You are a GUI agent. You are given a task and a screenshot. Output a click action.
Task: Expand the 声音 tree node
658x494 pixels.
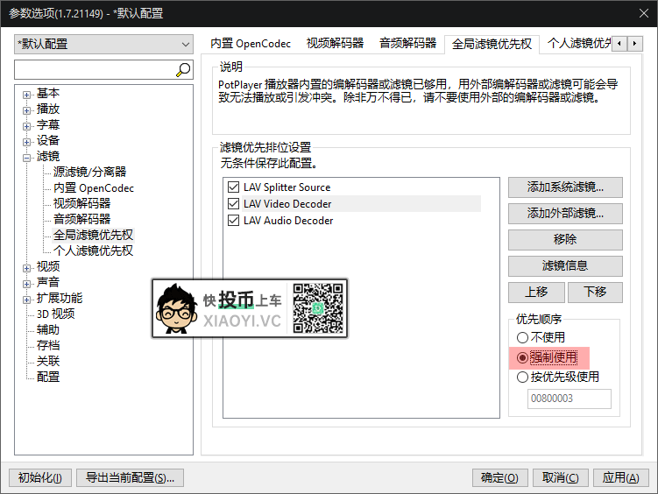26,284
